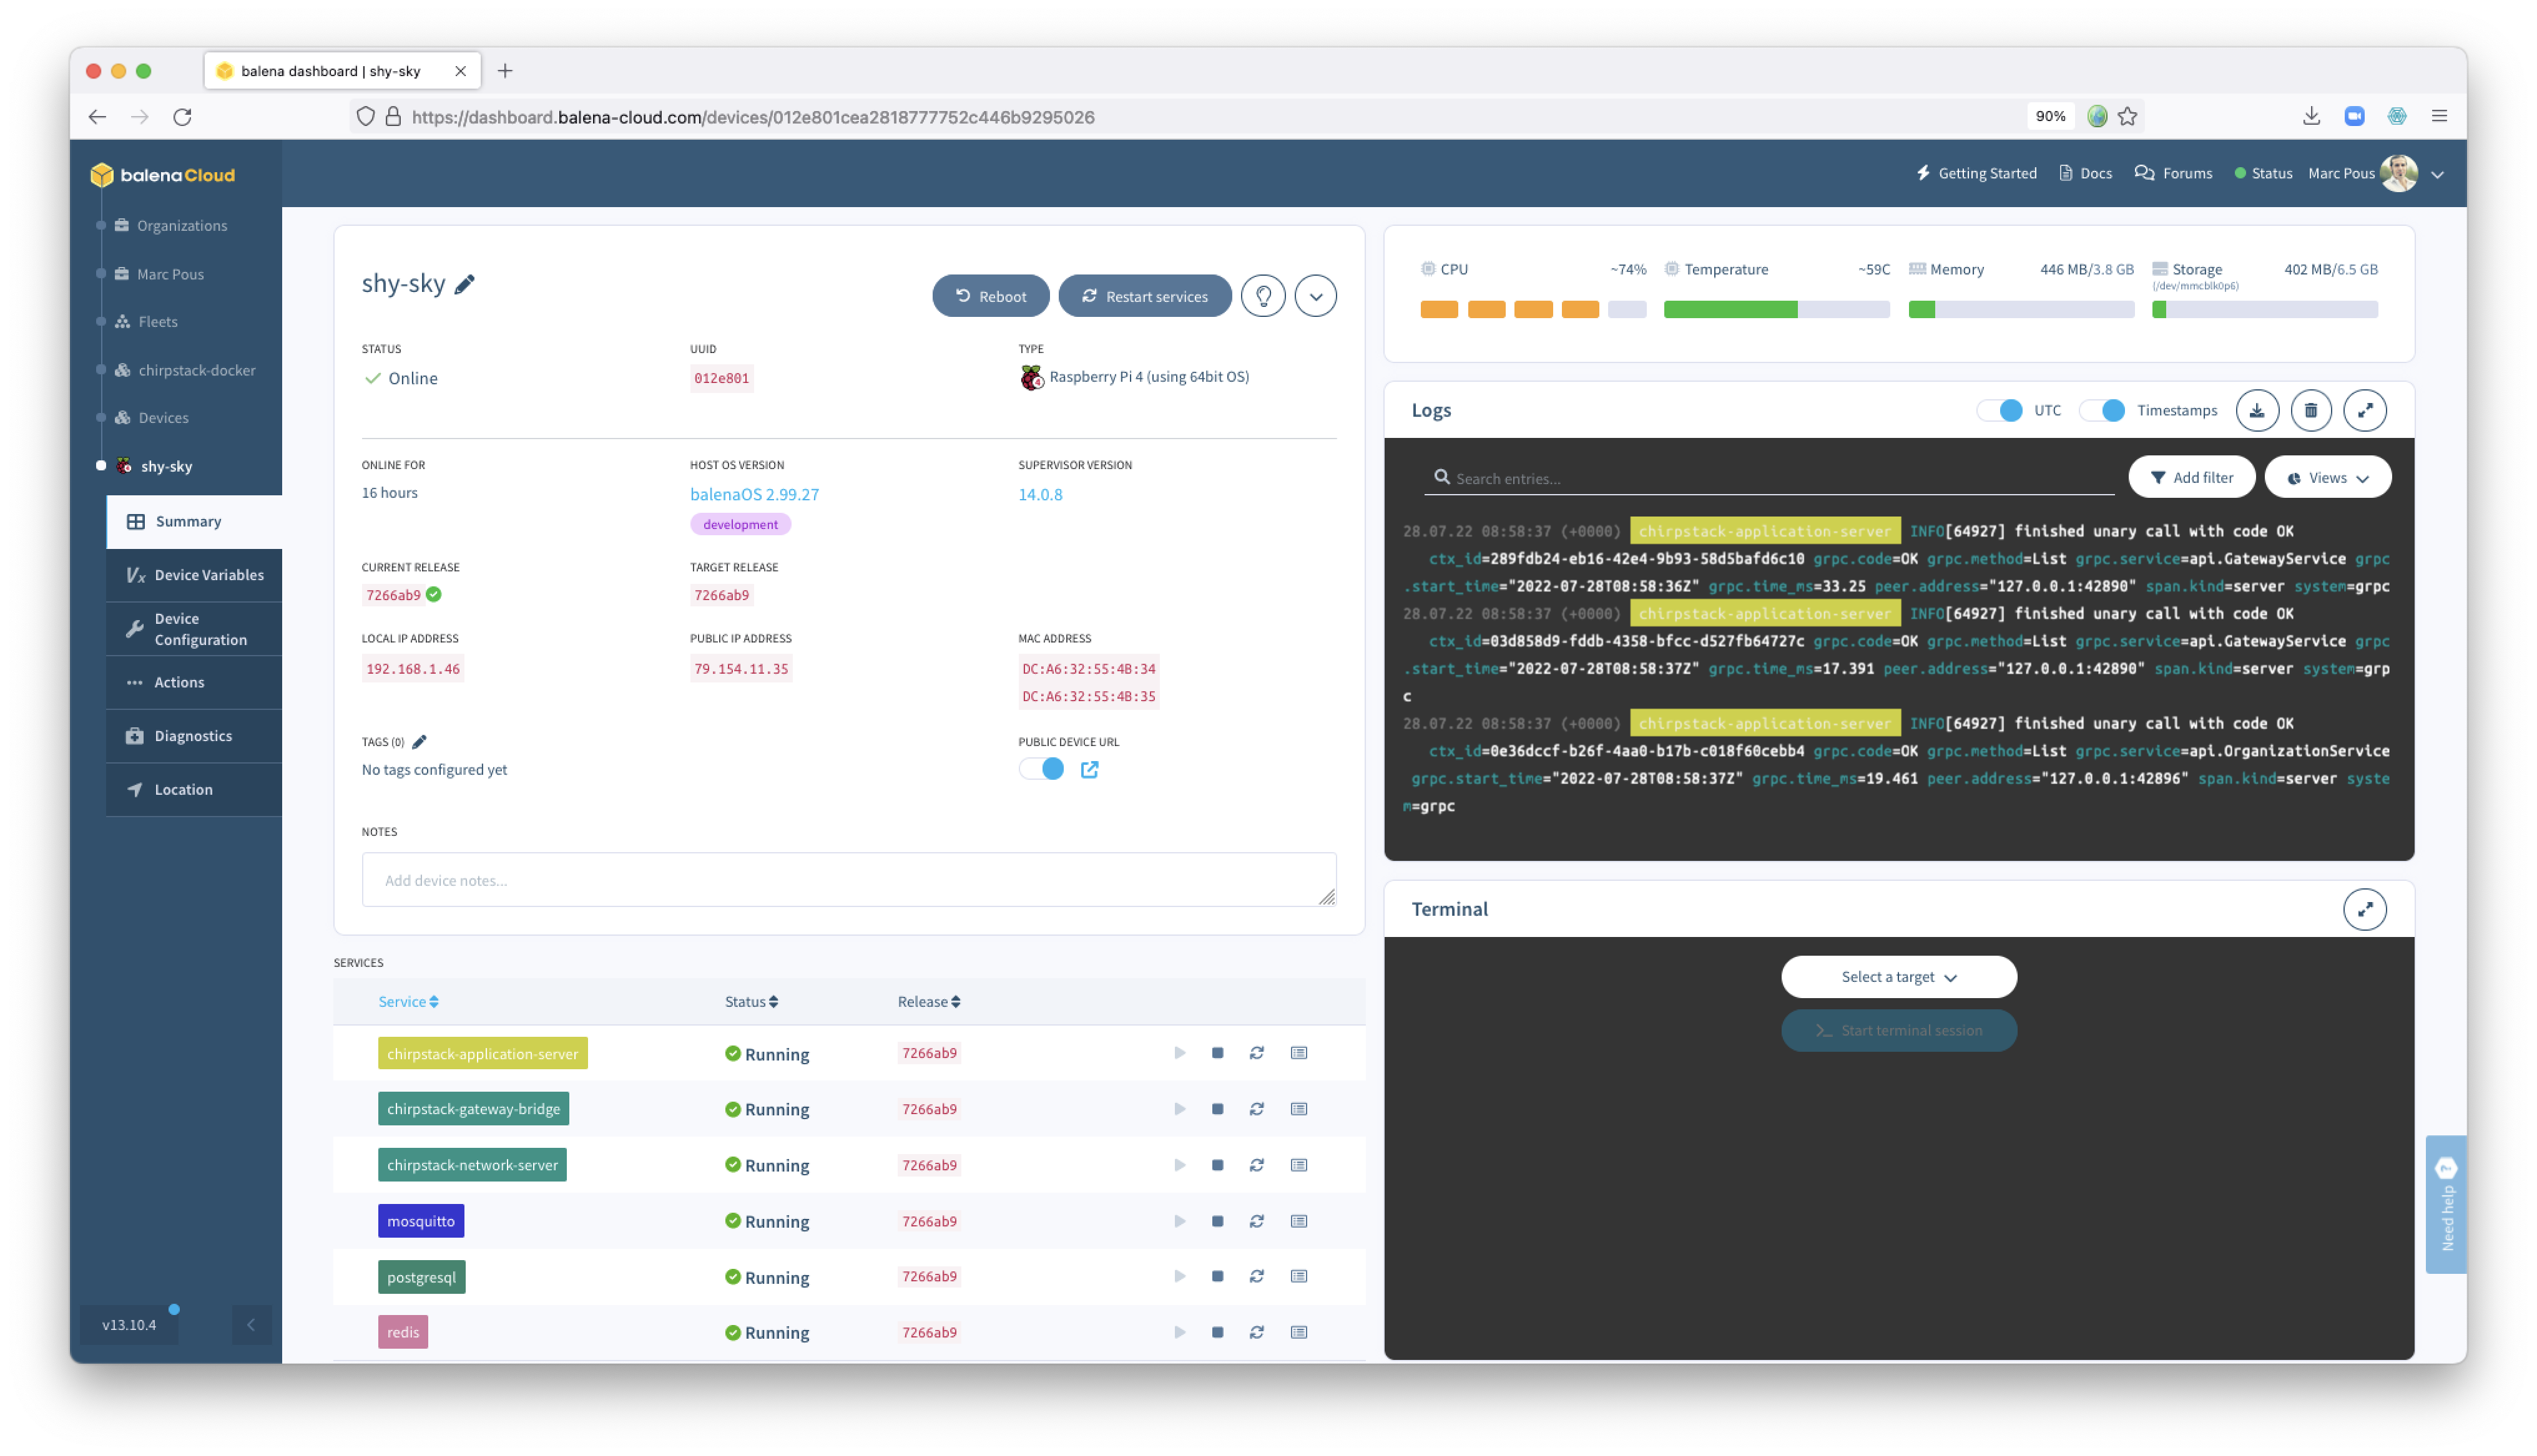Turn off the Timestamps toggle
Viewport: 2537px width, 1456px height.
(2103, 410)
